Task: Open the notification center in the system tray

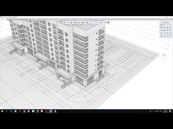Action: tap(170, 111)
